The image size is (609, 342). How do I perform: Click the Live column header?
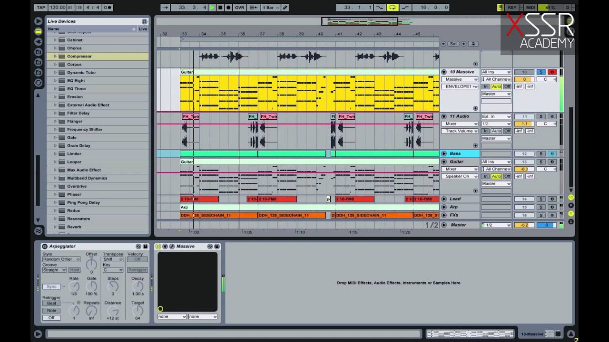click(x=143, y=29)
